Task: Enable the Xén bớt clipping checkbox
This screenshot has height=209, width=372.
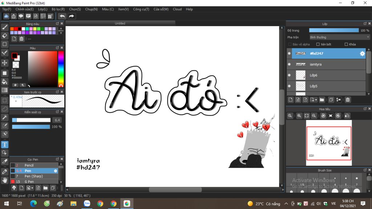Action: (318, 44)
